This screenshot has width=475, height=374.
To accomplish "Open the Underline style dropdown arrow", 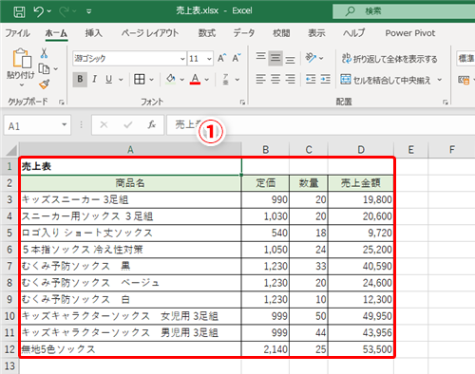I will [x=121, y=80].
